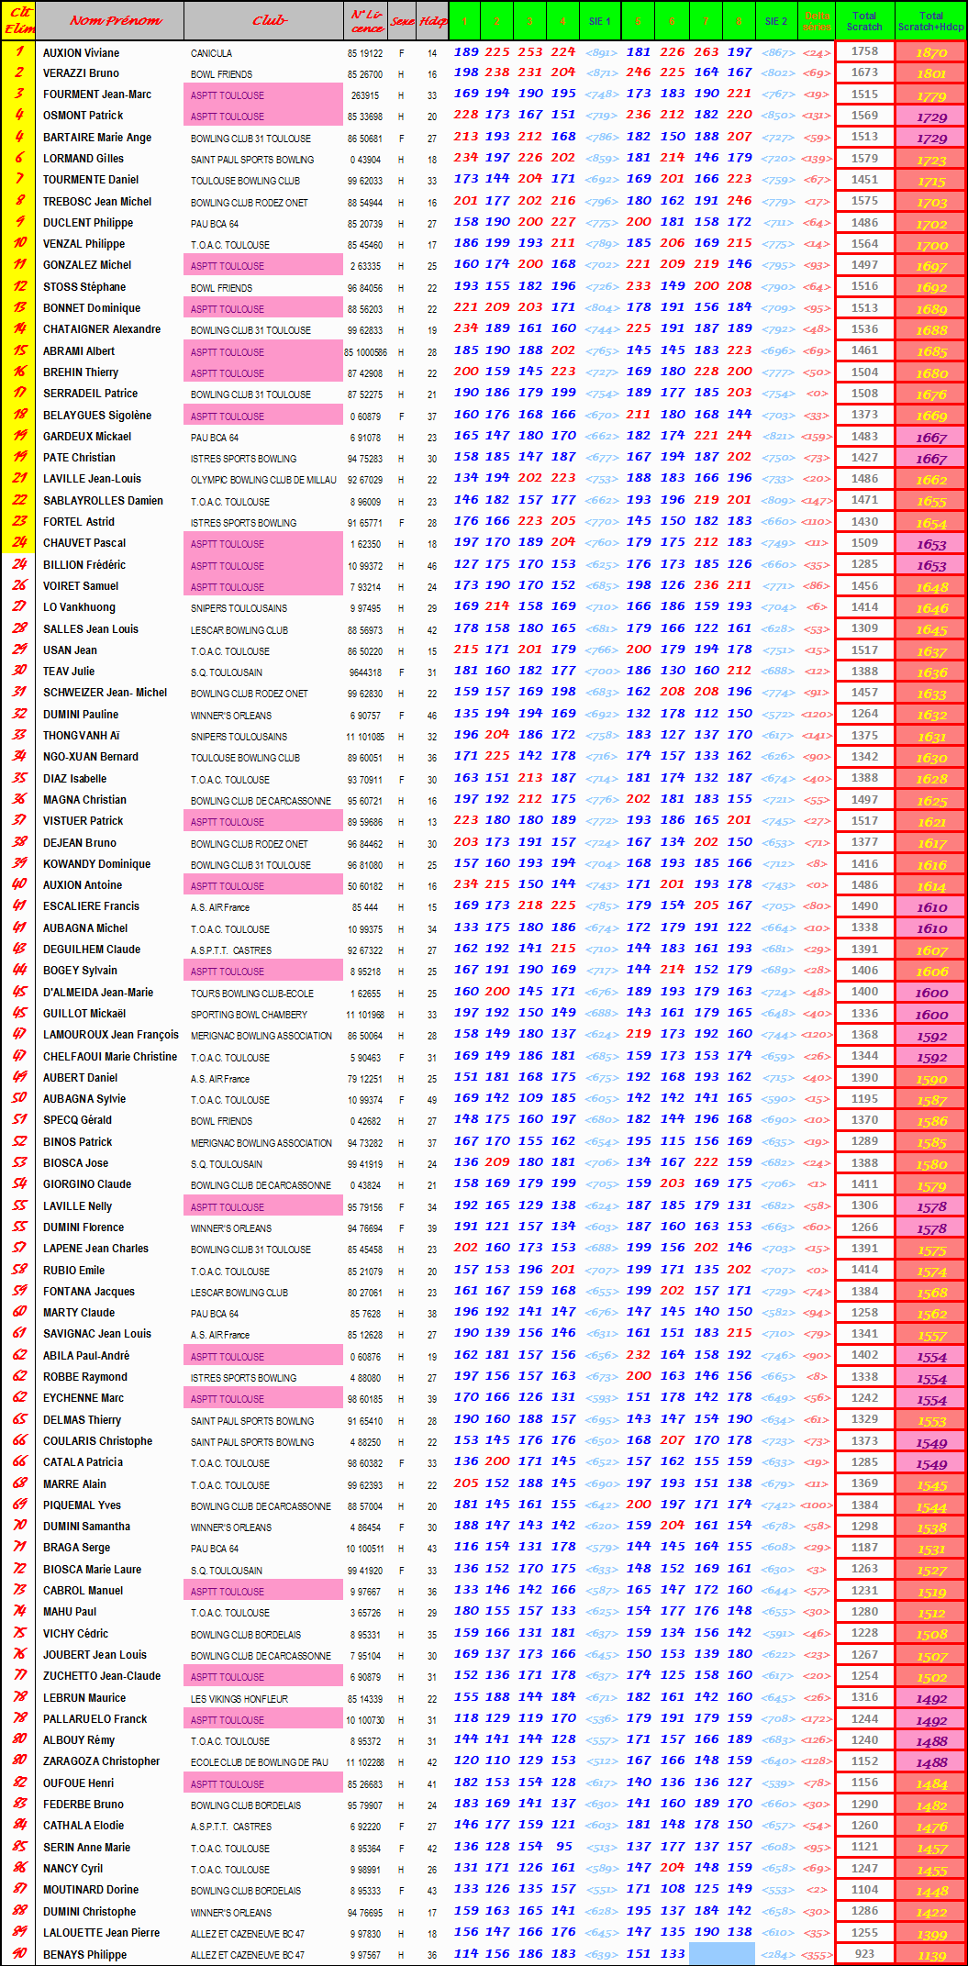Select the name MOUTINARD Dorine
Screen dimensions: 968x1966
pos(91,1890)
